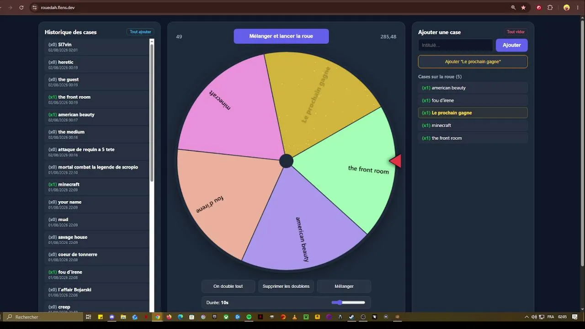
Task: Click history entry coeur de tonnerre
Action: pos(97,257)
